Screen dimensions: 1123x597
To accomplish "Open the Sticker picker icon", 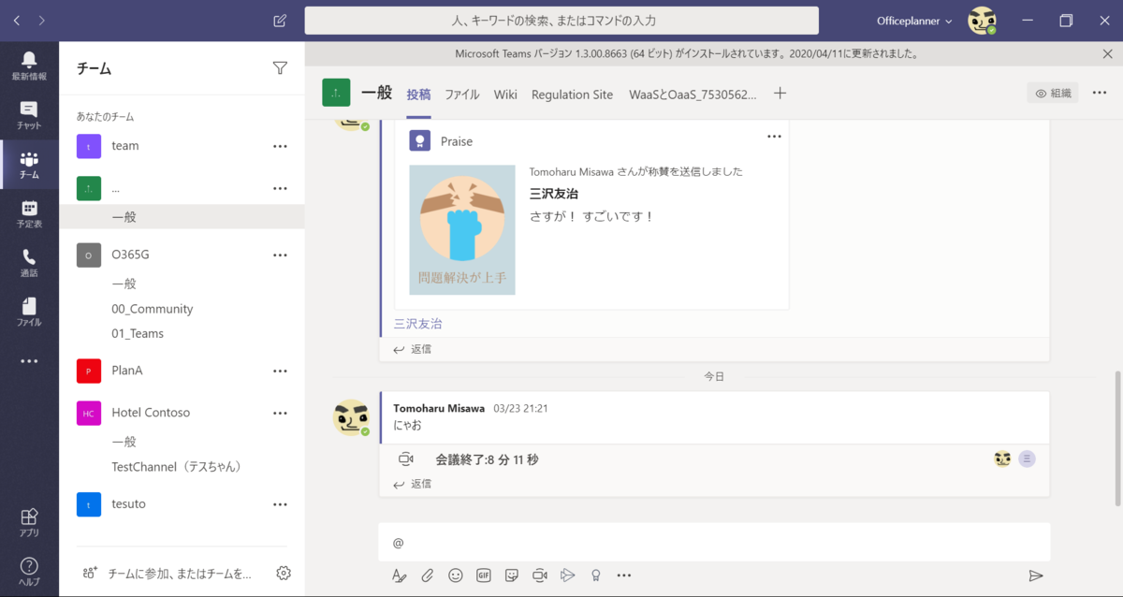I will click(512, 575).
